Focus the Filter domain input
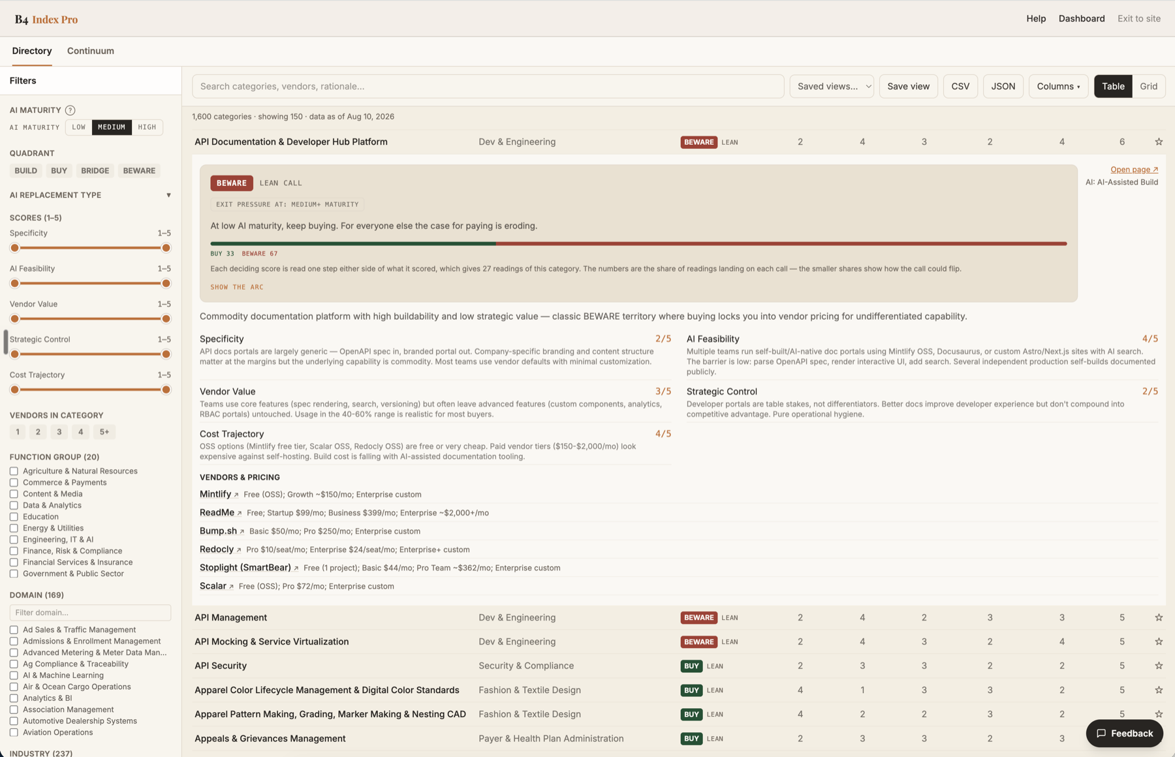 point(90,612)
